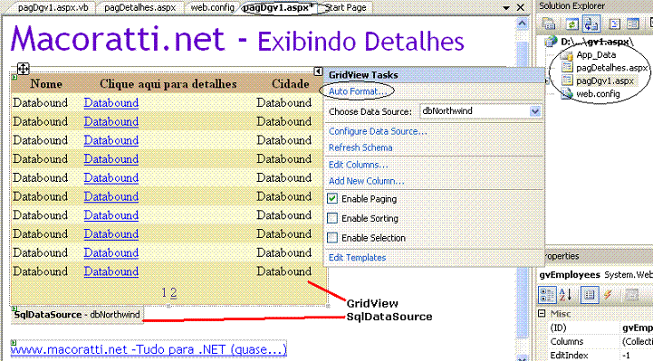Image resolution: width=653 pixels, height=361 pixels.
Task: Select pagDgv1.aspx in Solution Explorer tree
Action: [605, 81]
